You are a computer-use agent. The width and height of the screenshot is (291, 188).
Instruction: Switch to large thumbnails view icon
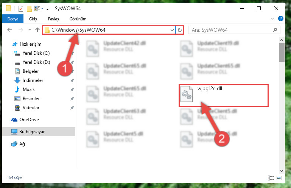(x=279, y=178)
